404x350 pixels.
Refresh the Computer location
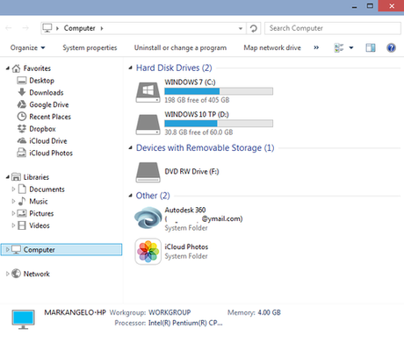point(254,28)
